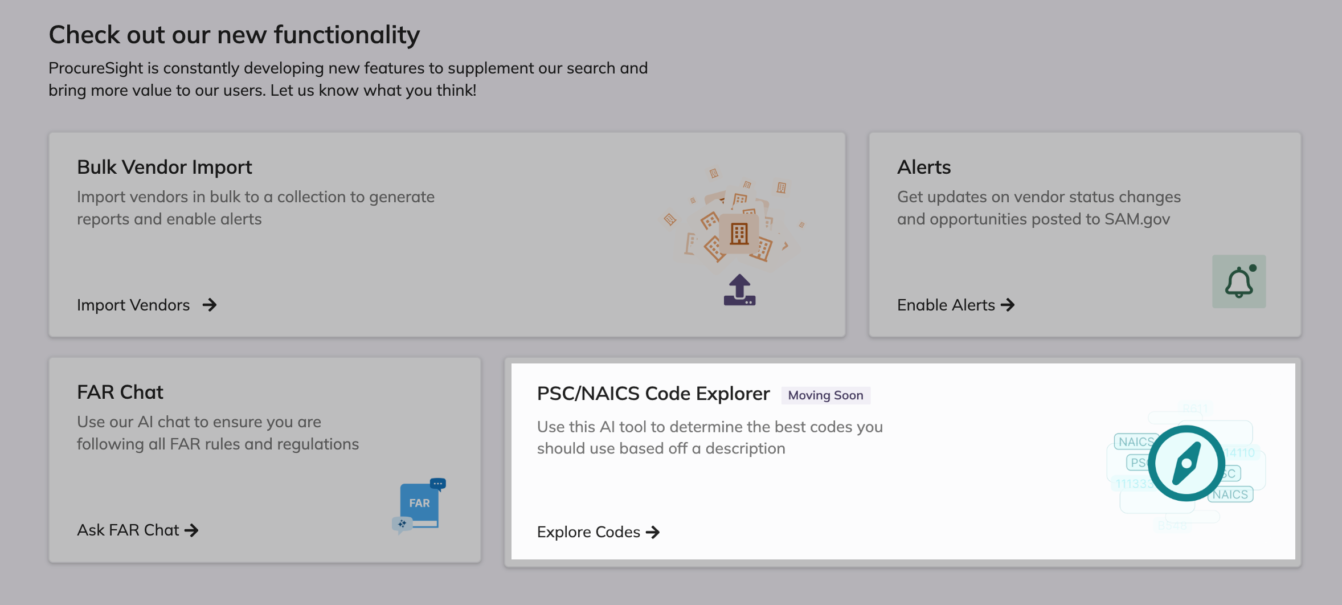
Task: Click the arrow next to Import Vendors
Action: click(x=210, y=305)
